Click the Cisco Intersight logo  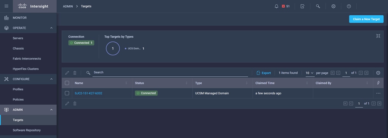33,6
